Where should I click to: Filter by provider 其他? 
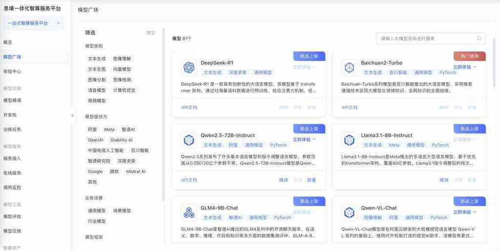92,182
